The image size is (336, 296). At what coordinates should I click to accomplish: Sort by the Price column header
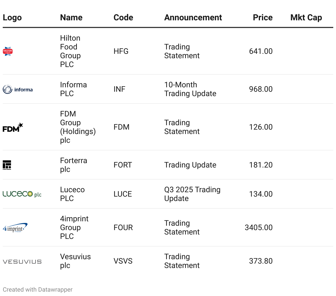(262, 18)
